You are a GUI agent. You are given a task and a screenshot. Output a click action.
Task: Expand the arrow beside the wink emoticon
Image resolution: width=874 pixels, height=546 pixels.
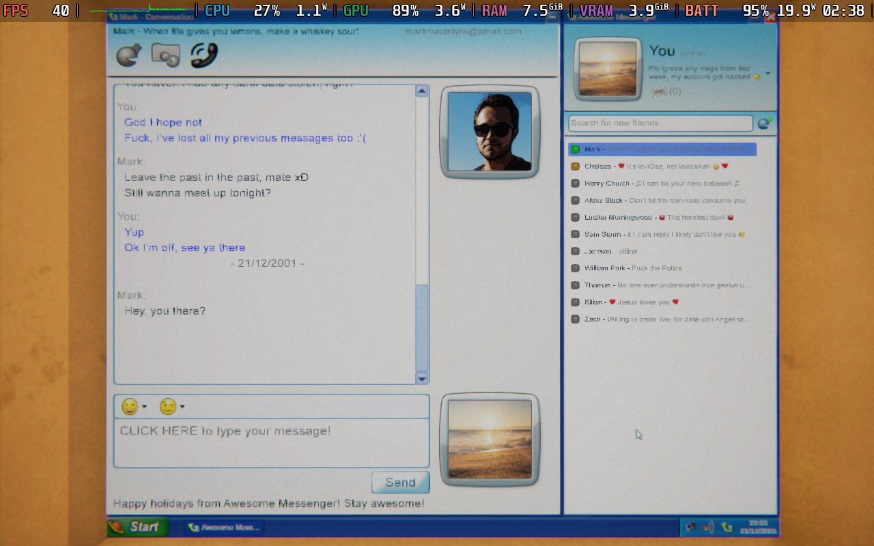[182, 407]
